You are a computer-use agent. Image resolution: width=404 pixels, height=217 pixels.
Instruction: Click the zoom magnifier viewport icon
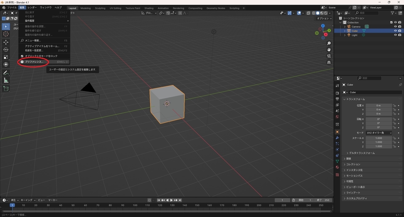point(329,43)
